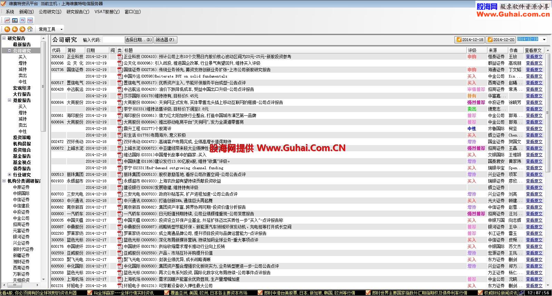
Task: Open PDF icon for 置信电气(600517) report
Action: 120,83
